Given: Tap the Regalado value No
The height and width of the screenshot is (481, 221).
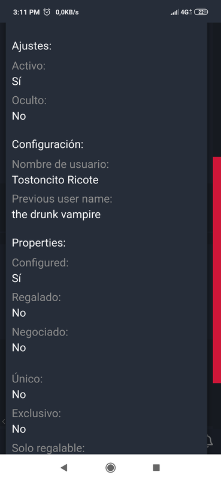Looking at the screenshot, I should (19, 313).
